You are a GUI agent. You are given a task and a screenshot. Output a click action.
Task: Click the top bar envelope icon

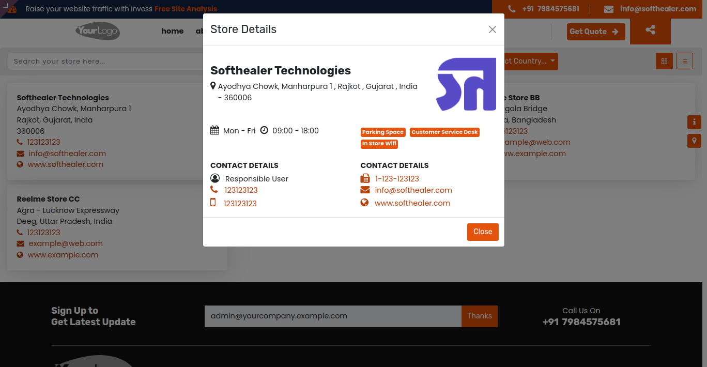point(609,9)
